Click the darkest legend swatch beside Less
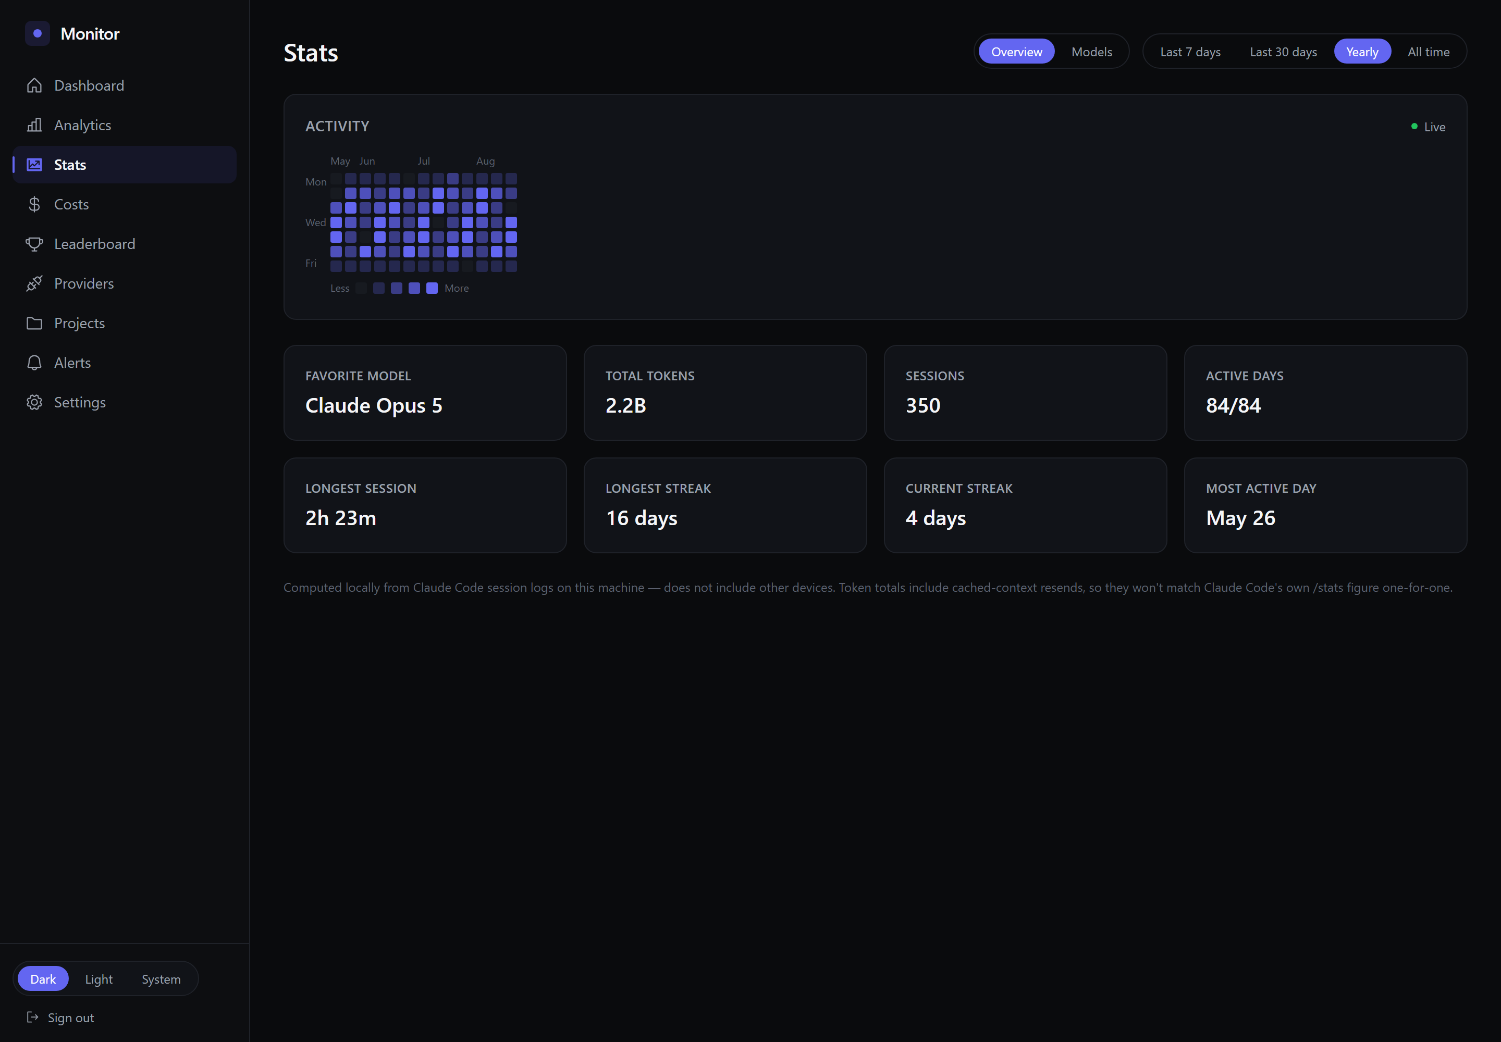This screenshot has height=1042, width=1501. 361,288
